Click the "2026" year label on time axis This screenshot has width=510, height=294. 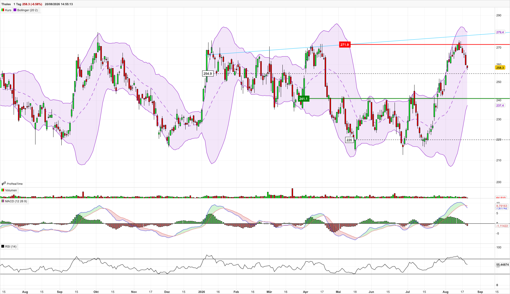(x=202, y=292)
